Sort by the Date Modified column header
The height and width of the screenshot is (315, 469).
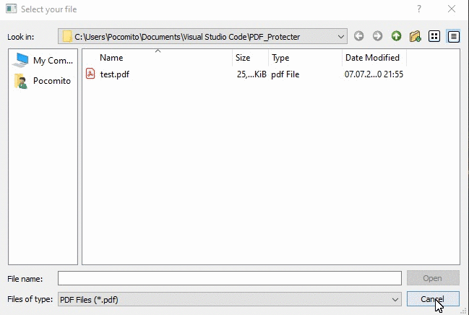(374, 57)
